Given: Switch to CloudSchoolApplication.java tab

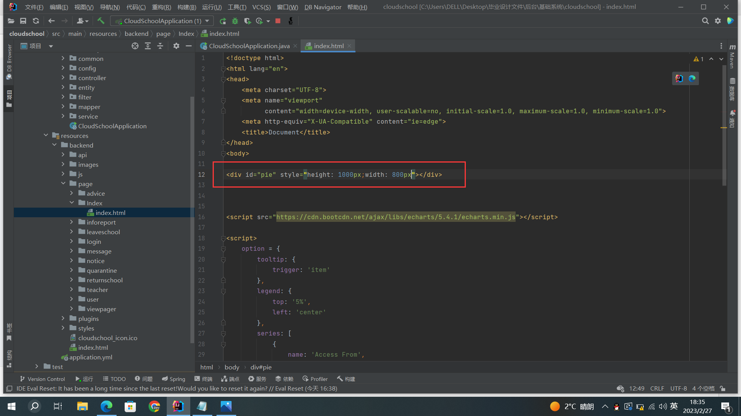Looking at the screenshot, I should click(249, 46).
